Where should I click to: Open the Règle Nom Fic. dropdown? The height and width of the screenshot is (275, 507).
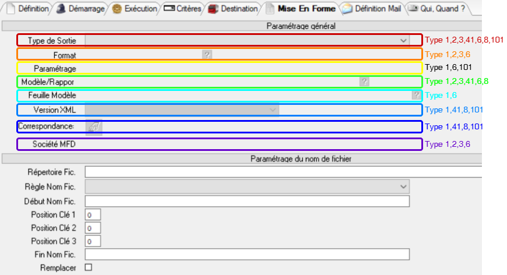click(x=404, y=186)
